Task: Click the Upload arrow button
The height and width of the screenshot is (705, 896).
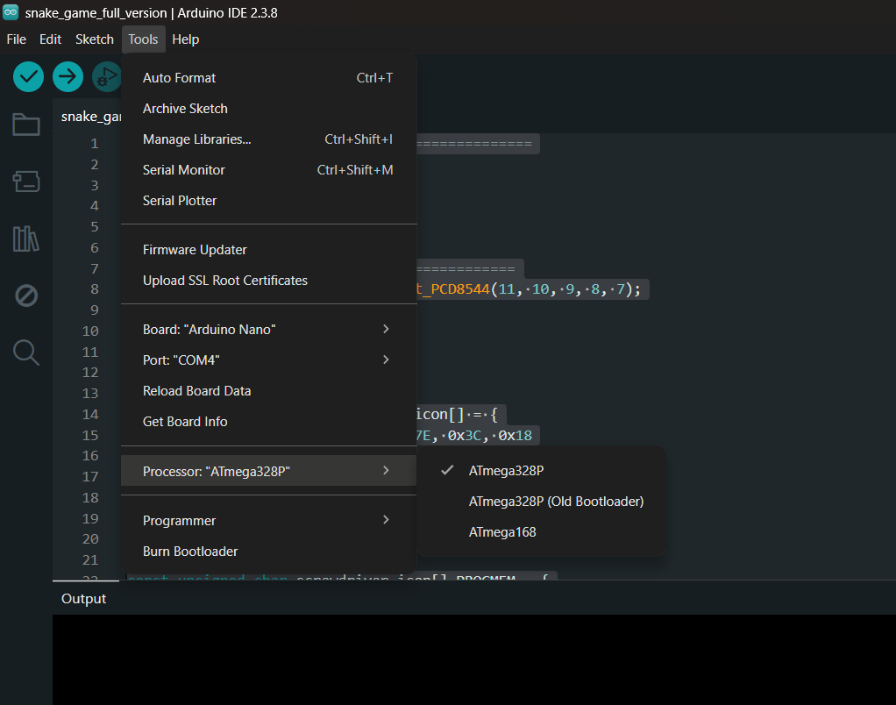Action: coord(68,76)
